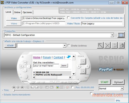The width and height of the screenshot is (129, 103).
Task: Click the film strip preview icon
Action: [x=121, y=35]
